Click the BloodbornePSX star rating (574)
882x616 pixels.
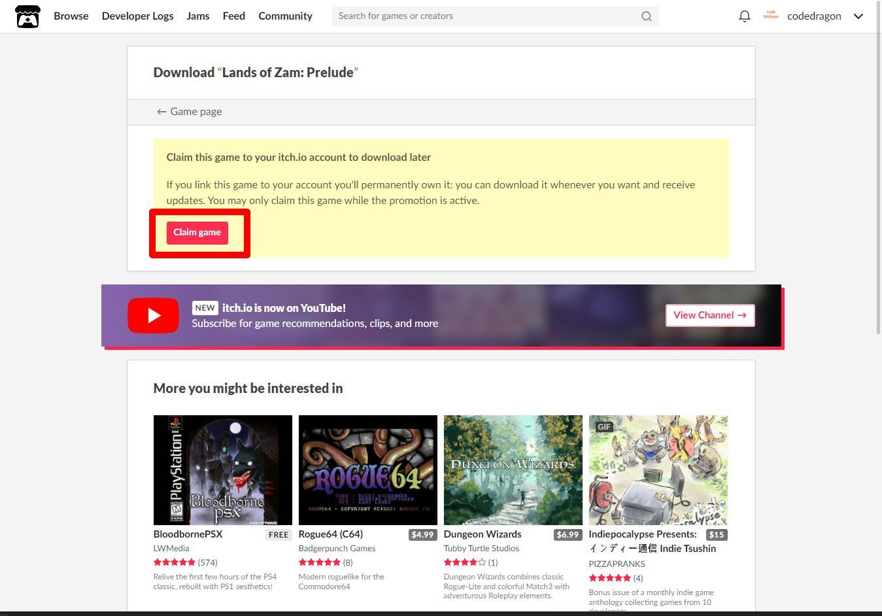186,562
